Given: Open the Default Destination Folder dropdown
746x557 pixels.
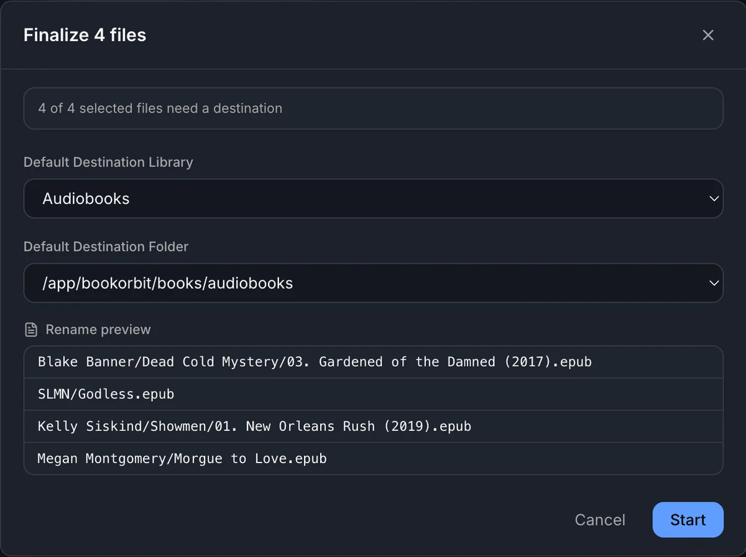Looking at the screenshot, I should (373, 283).
